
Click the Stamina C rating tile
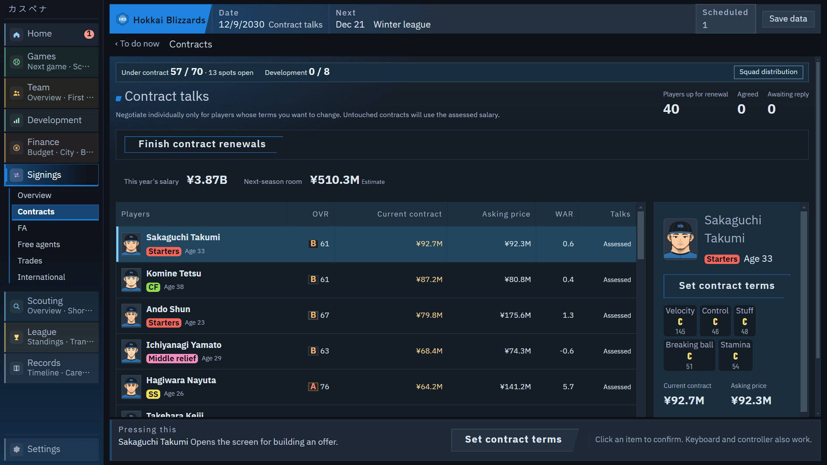pos(735,355)
